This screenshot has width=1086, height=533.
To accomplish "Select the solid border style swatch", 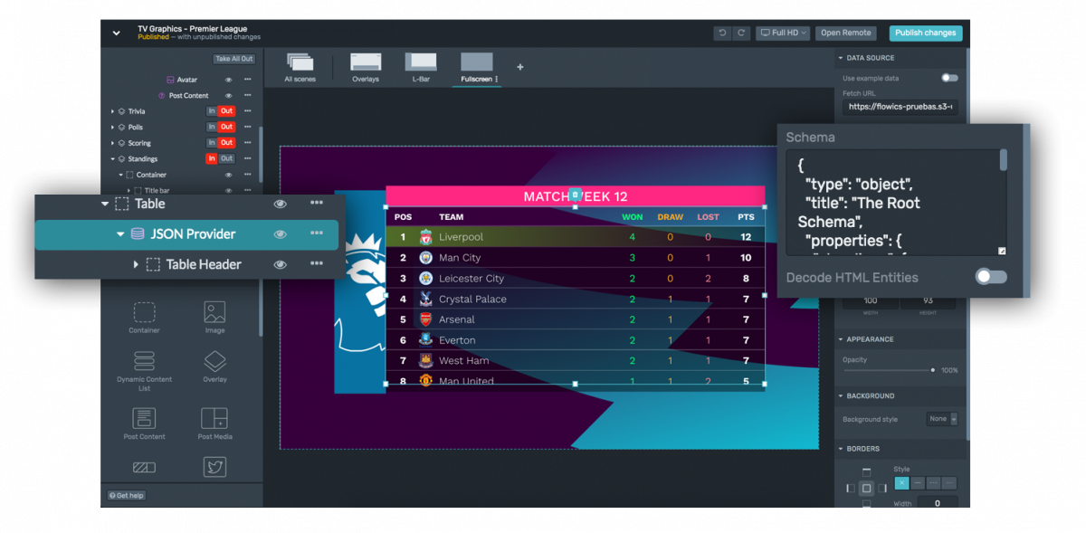I will pyautogui.click(x=919, y=483).
